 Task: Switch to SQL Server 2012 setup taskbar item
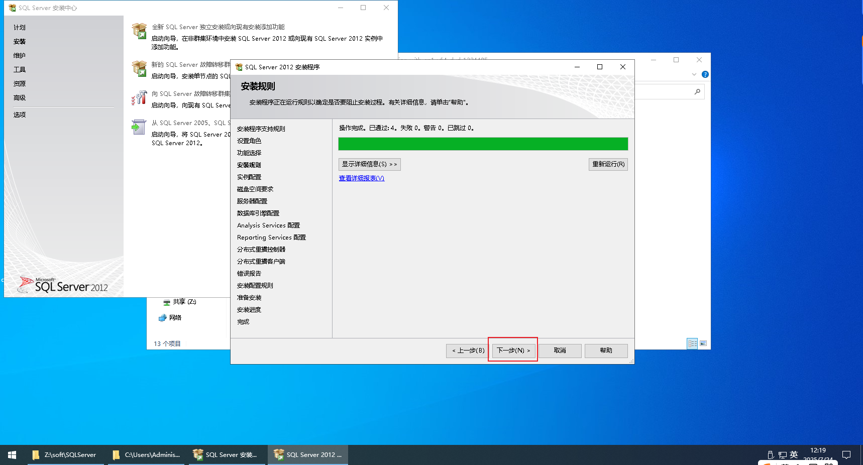point(307,455)
